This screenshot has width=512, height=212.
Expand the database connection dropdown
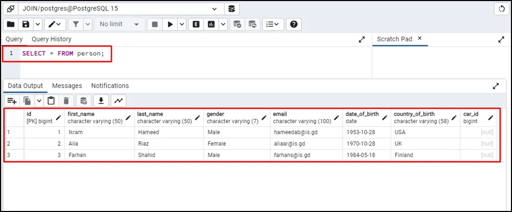coord(214,9)
